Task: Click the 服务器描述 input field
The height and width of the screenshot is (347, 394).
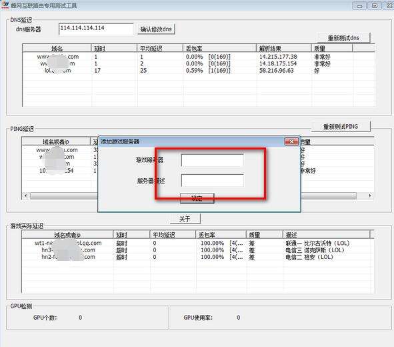Action: click(212, 181)
